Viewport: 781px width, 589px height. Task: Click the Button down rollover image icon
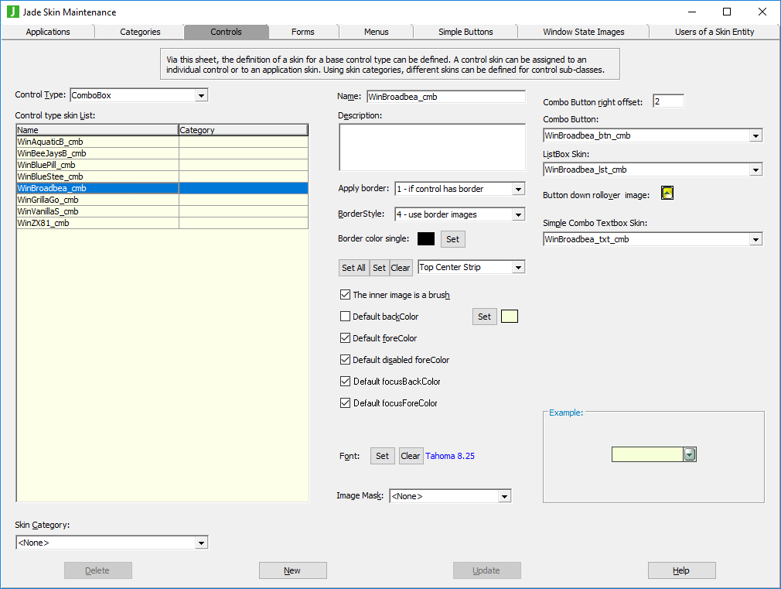pos(667,193)
